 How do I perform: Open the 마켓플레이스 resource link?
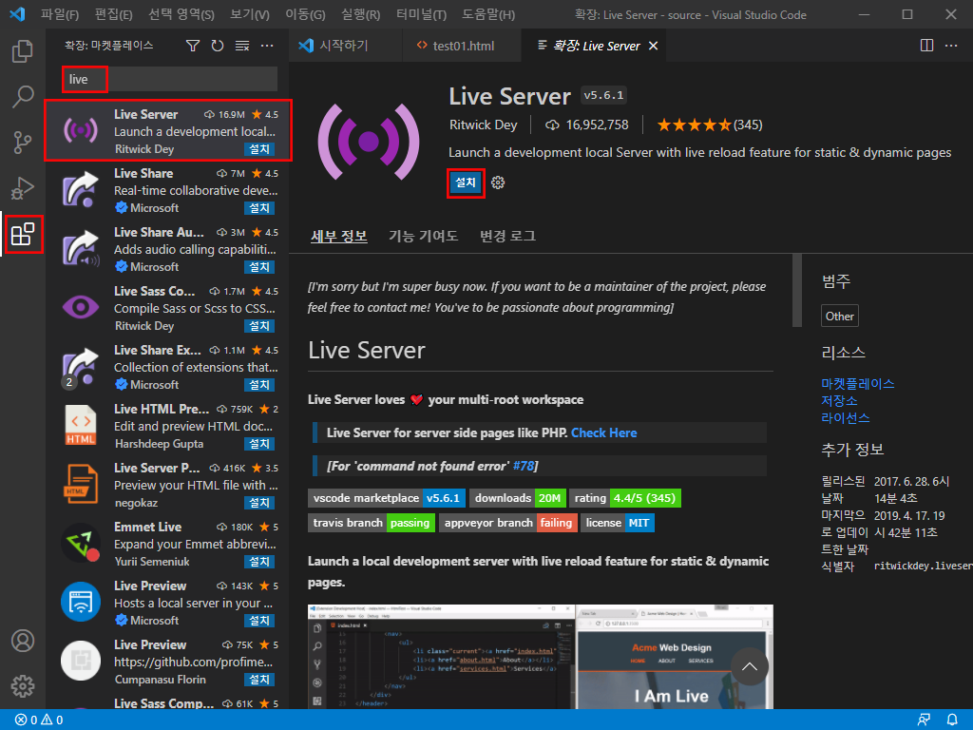click(x=858, y=384)
